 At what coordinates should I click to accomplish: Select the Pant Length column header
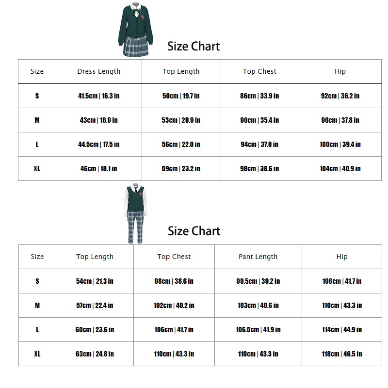coord(258,257)
